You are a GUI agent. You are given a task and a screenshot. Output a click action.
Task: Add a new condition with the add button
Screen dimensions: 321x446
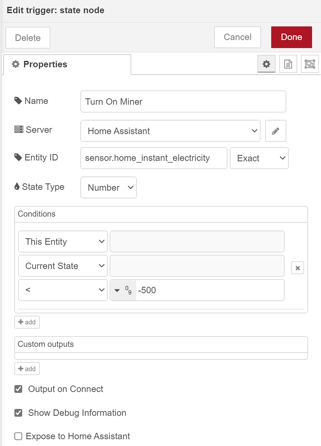click(x=27, y=322)
